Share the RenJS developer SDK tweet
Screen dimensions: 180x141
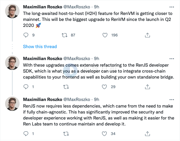(x=147, y=87)
